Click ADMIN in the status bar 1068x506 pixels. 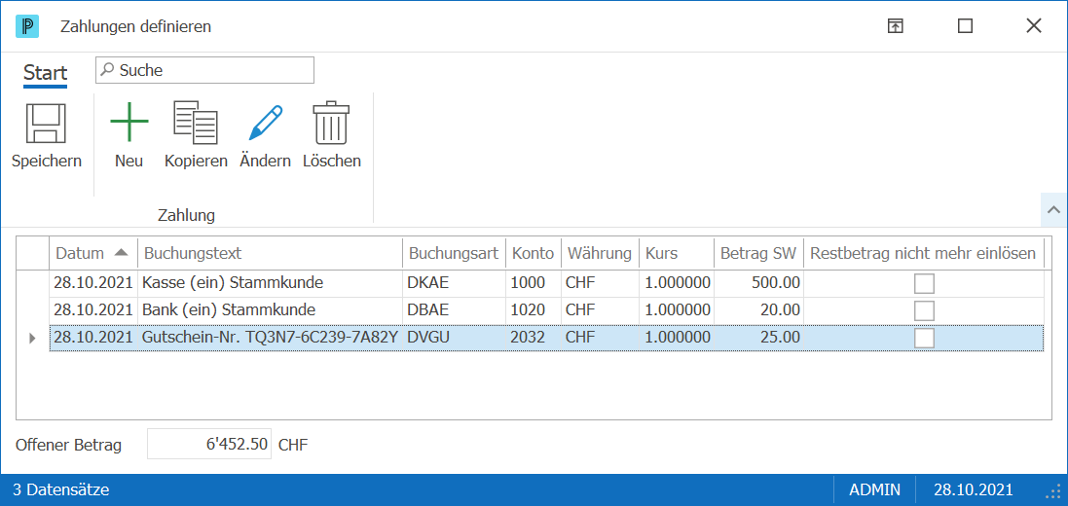874,489
